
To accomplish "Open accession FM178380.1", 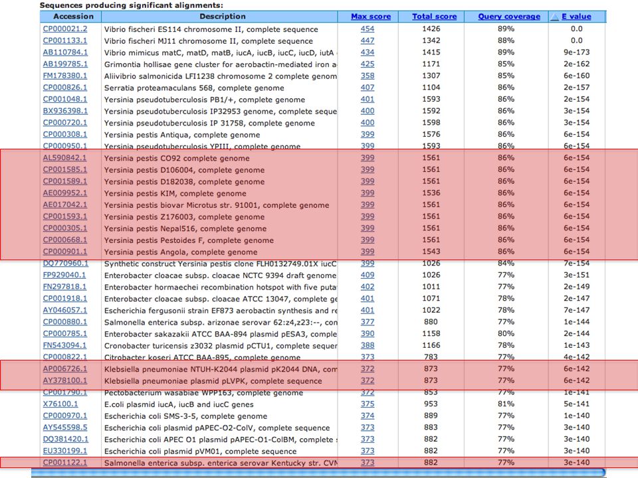I will tap(65, 76).
